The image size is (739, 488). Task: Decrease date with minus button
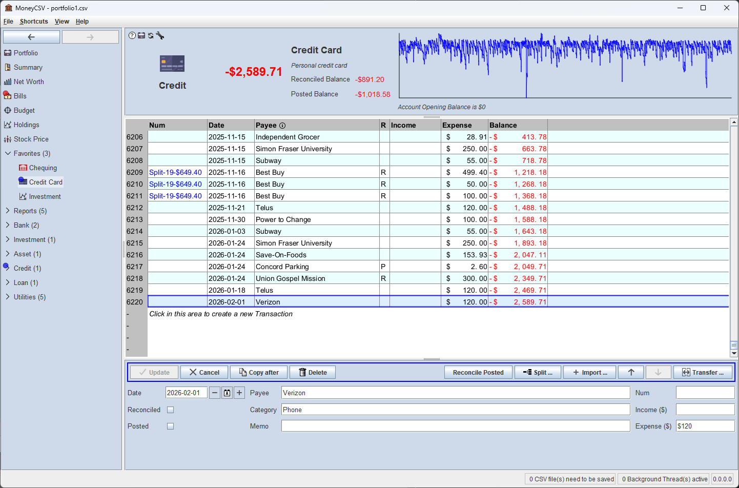215,393
